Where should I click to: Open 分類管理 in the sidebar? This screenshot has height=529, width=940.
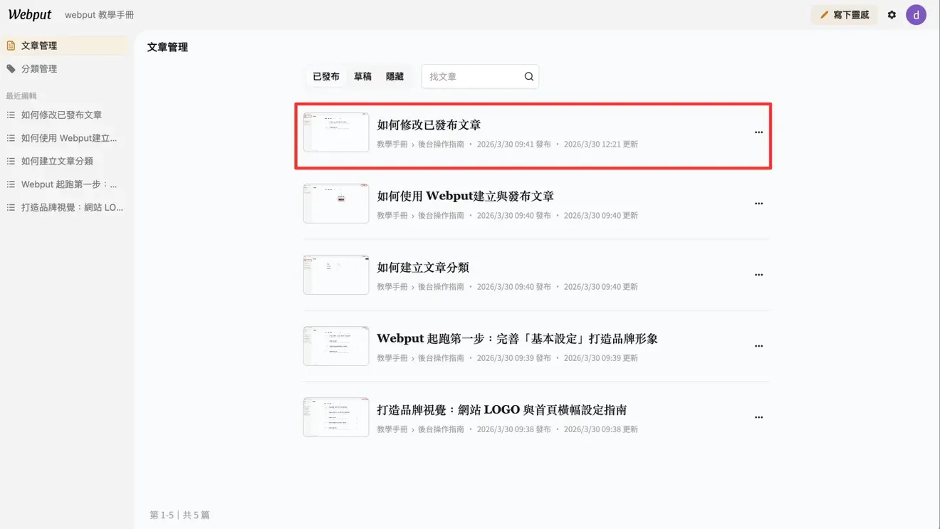click(65, 69)
